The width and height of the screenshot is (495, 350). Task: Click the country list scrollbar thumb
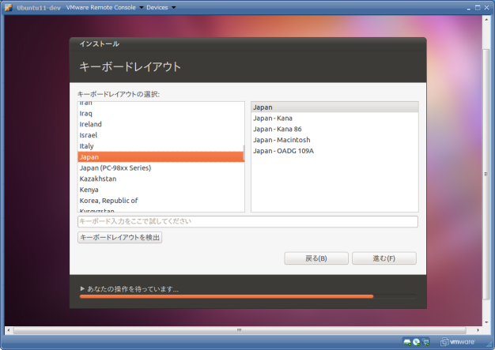click(244, 153)
